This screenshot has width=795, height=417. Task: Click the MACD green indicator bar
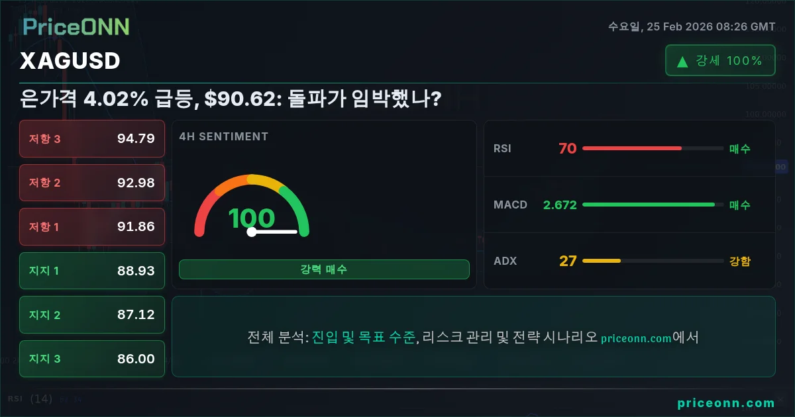(649, 205)
